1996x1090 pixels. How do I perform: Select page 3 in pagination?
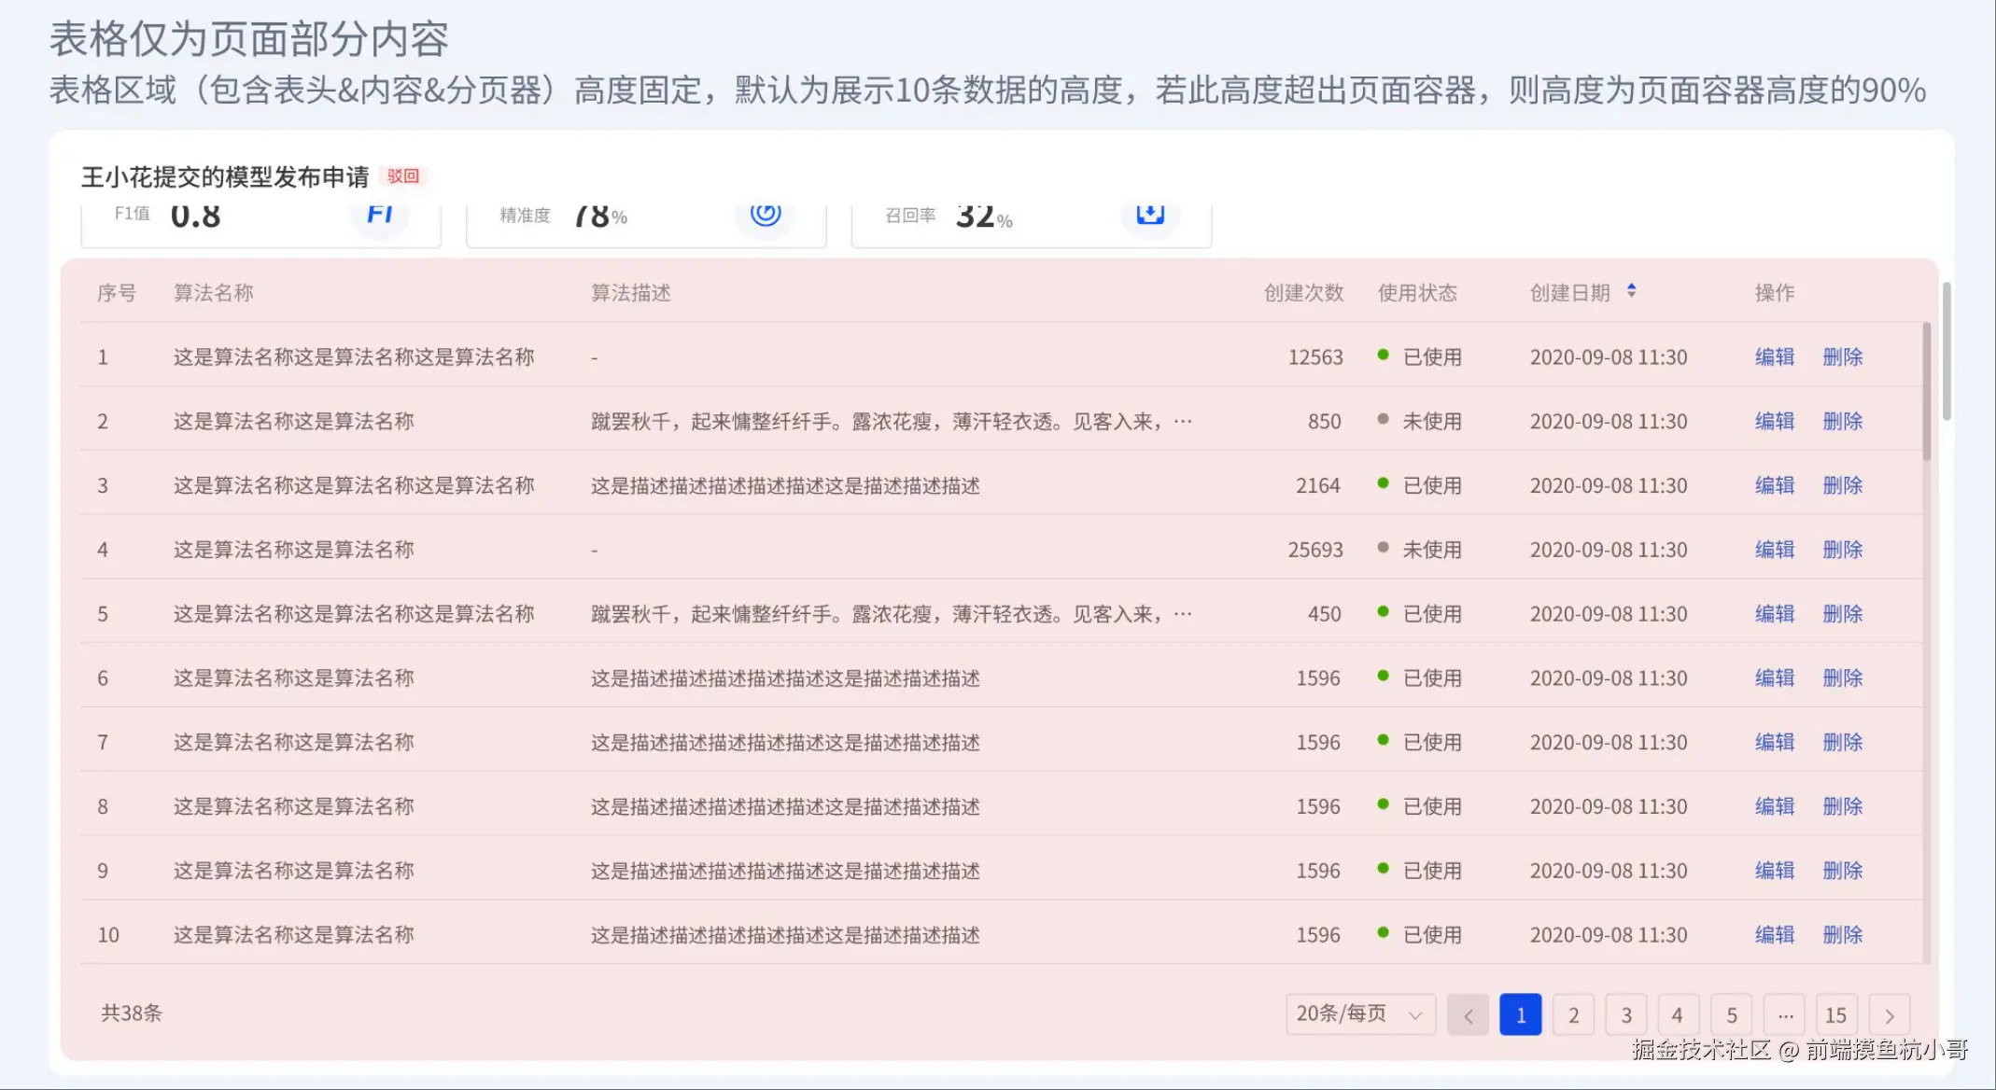[x=1626, y=1015]
